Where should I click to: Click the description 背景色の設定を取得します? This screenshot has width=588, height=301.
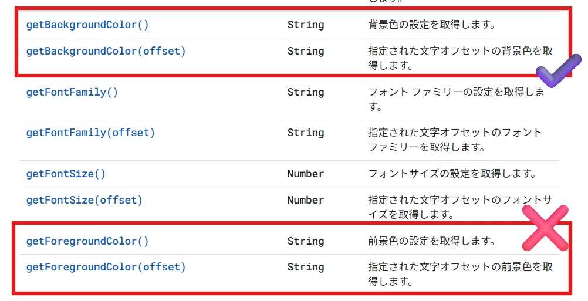tap(432, 25)
